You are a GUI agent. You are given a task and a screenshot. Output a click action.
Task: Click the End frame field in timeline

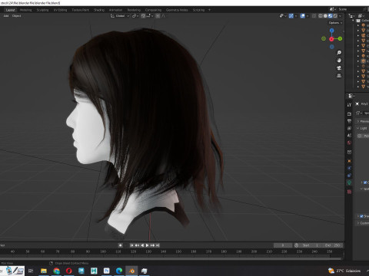click(x=332, y=245)
